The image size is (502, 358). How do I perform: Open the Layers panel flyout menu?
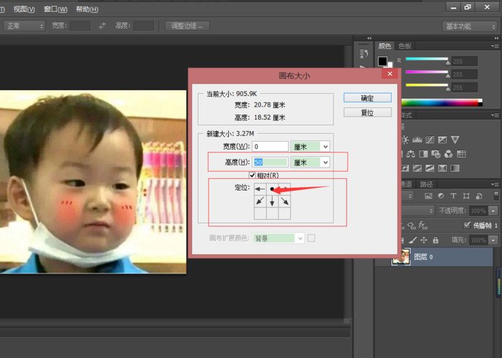[495, 184]
